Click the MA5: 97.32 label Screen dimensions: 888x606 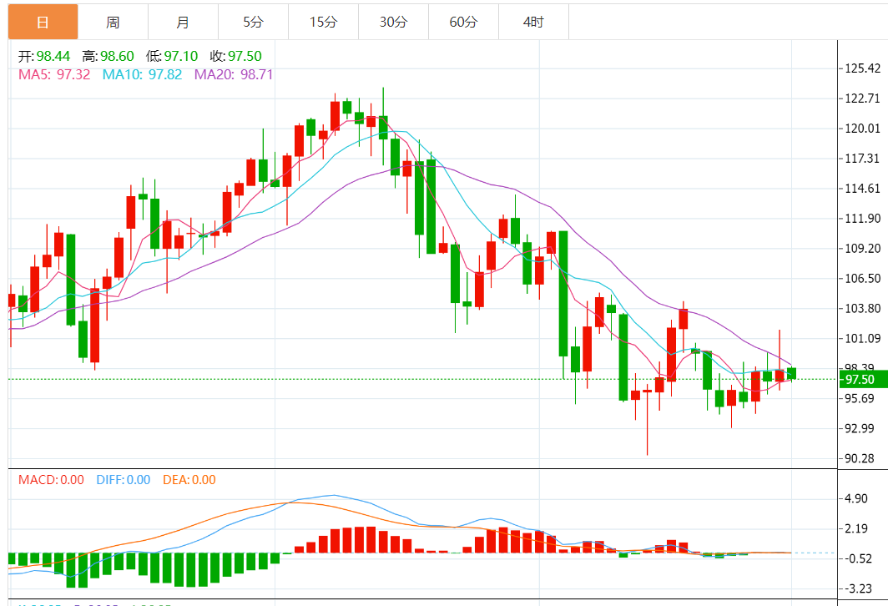pos(54,75)
